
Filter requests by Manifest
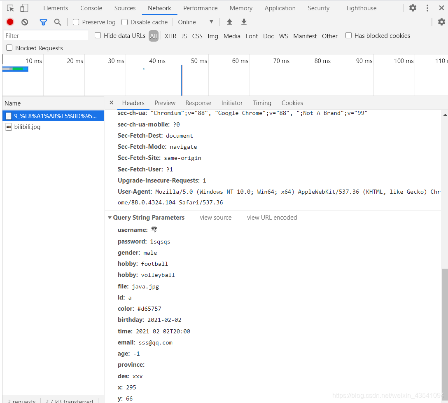pyautogui.click(x=305, y=36)
